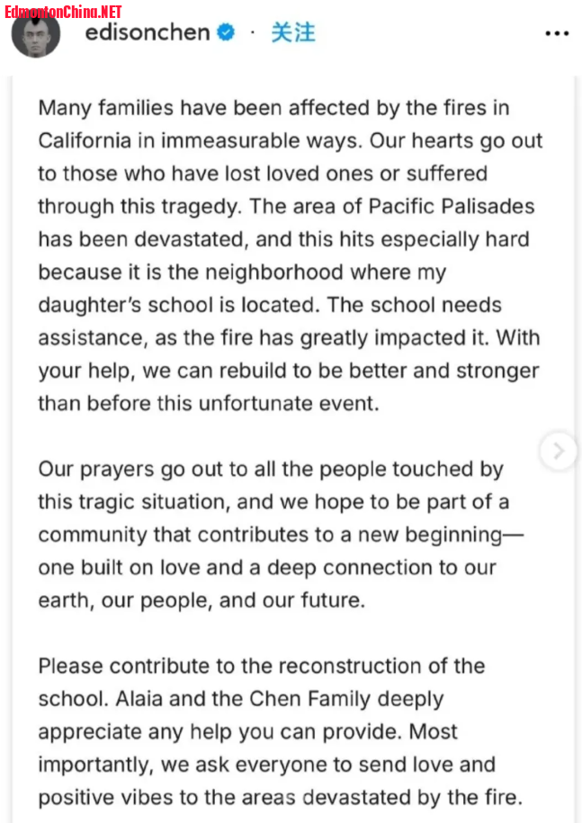Select the paragraph starting "Many families have been"
The height and width of the screenshot is (823, 582).
(x=290, y=255)
